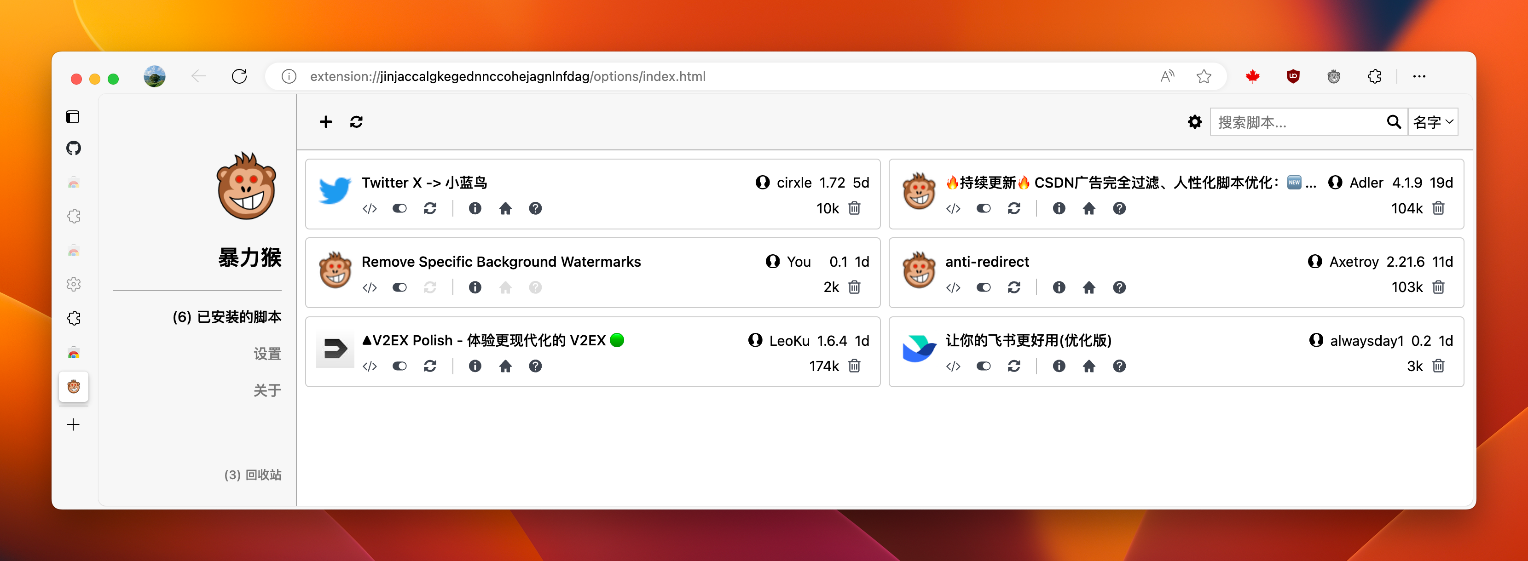
Task: Open the (3) 回收站 recycle bin
Action: pos(253,475)
